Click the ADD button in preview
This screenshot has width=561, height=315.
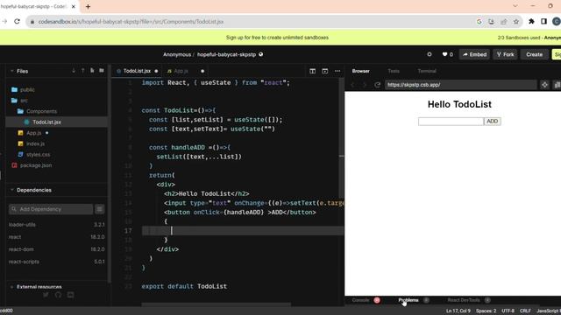coord(493,122)
